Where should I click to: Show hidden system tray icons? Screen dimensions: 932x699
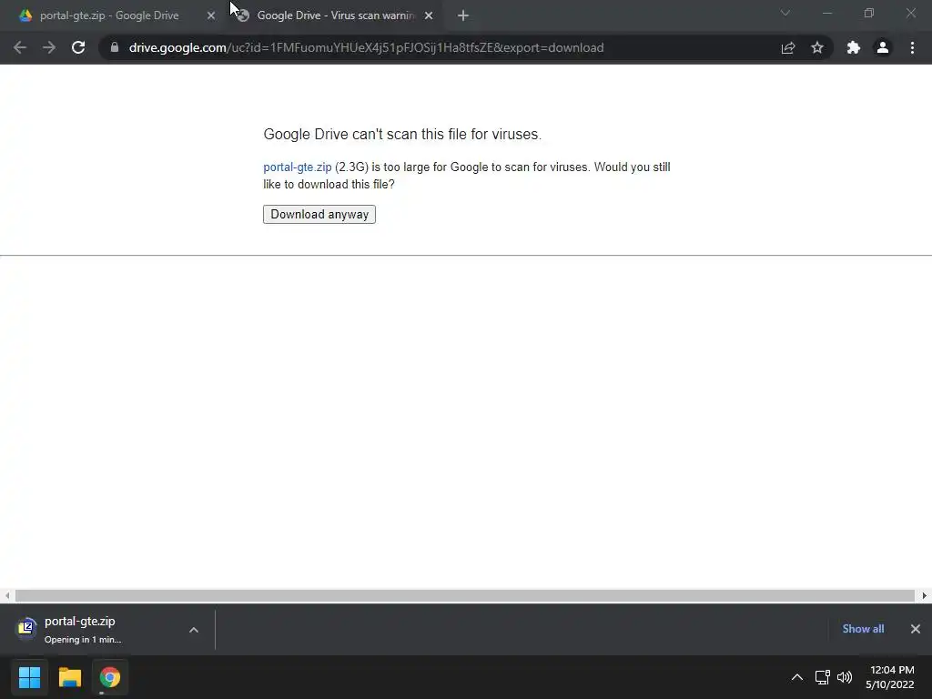[x=797, y=677]
